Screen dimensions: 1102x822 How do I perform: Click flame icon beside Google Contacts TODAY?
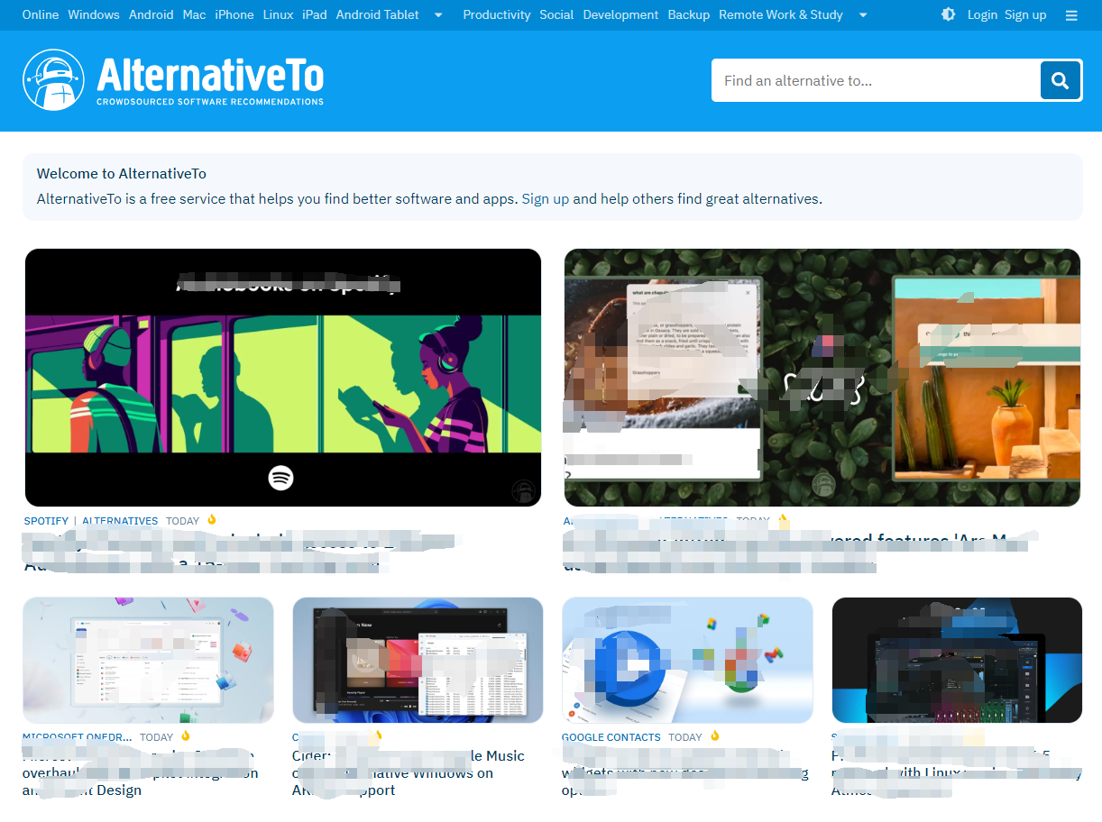(x=715, y=736)
